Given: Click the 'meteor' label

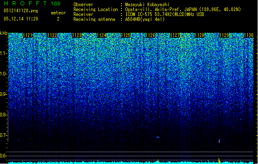Looking at the screenshot, I should [x=58, y=13].
